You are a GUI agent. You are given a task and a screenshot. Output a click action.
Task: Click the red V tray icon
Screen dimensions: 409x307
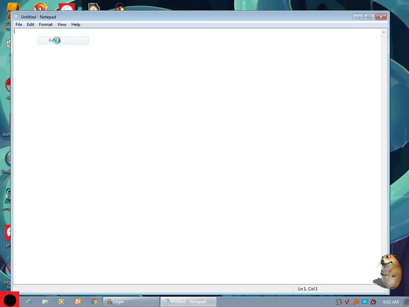click(x=347, y=302)
